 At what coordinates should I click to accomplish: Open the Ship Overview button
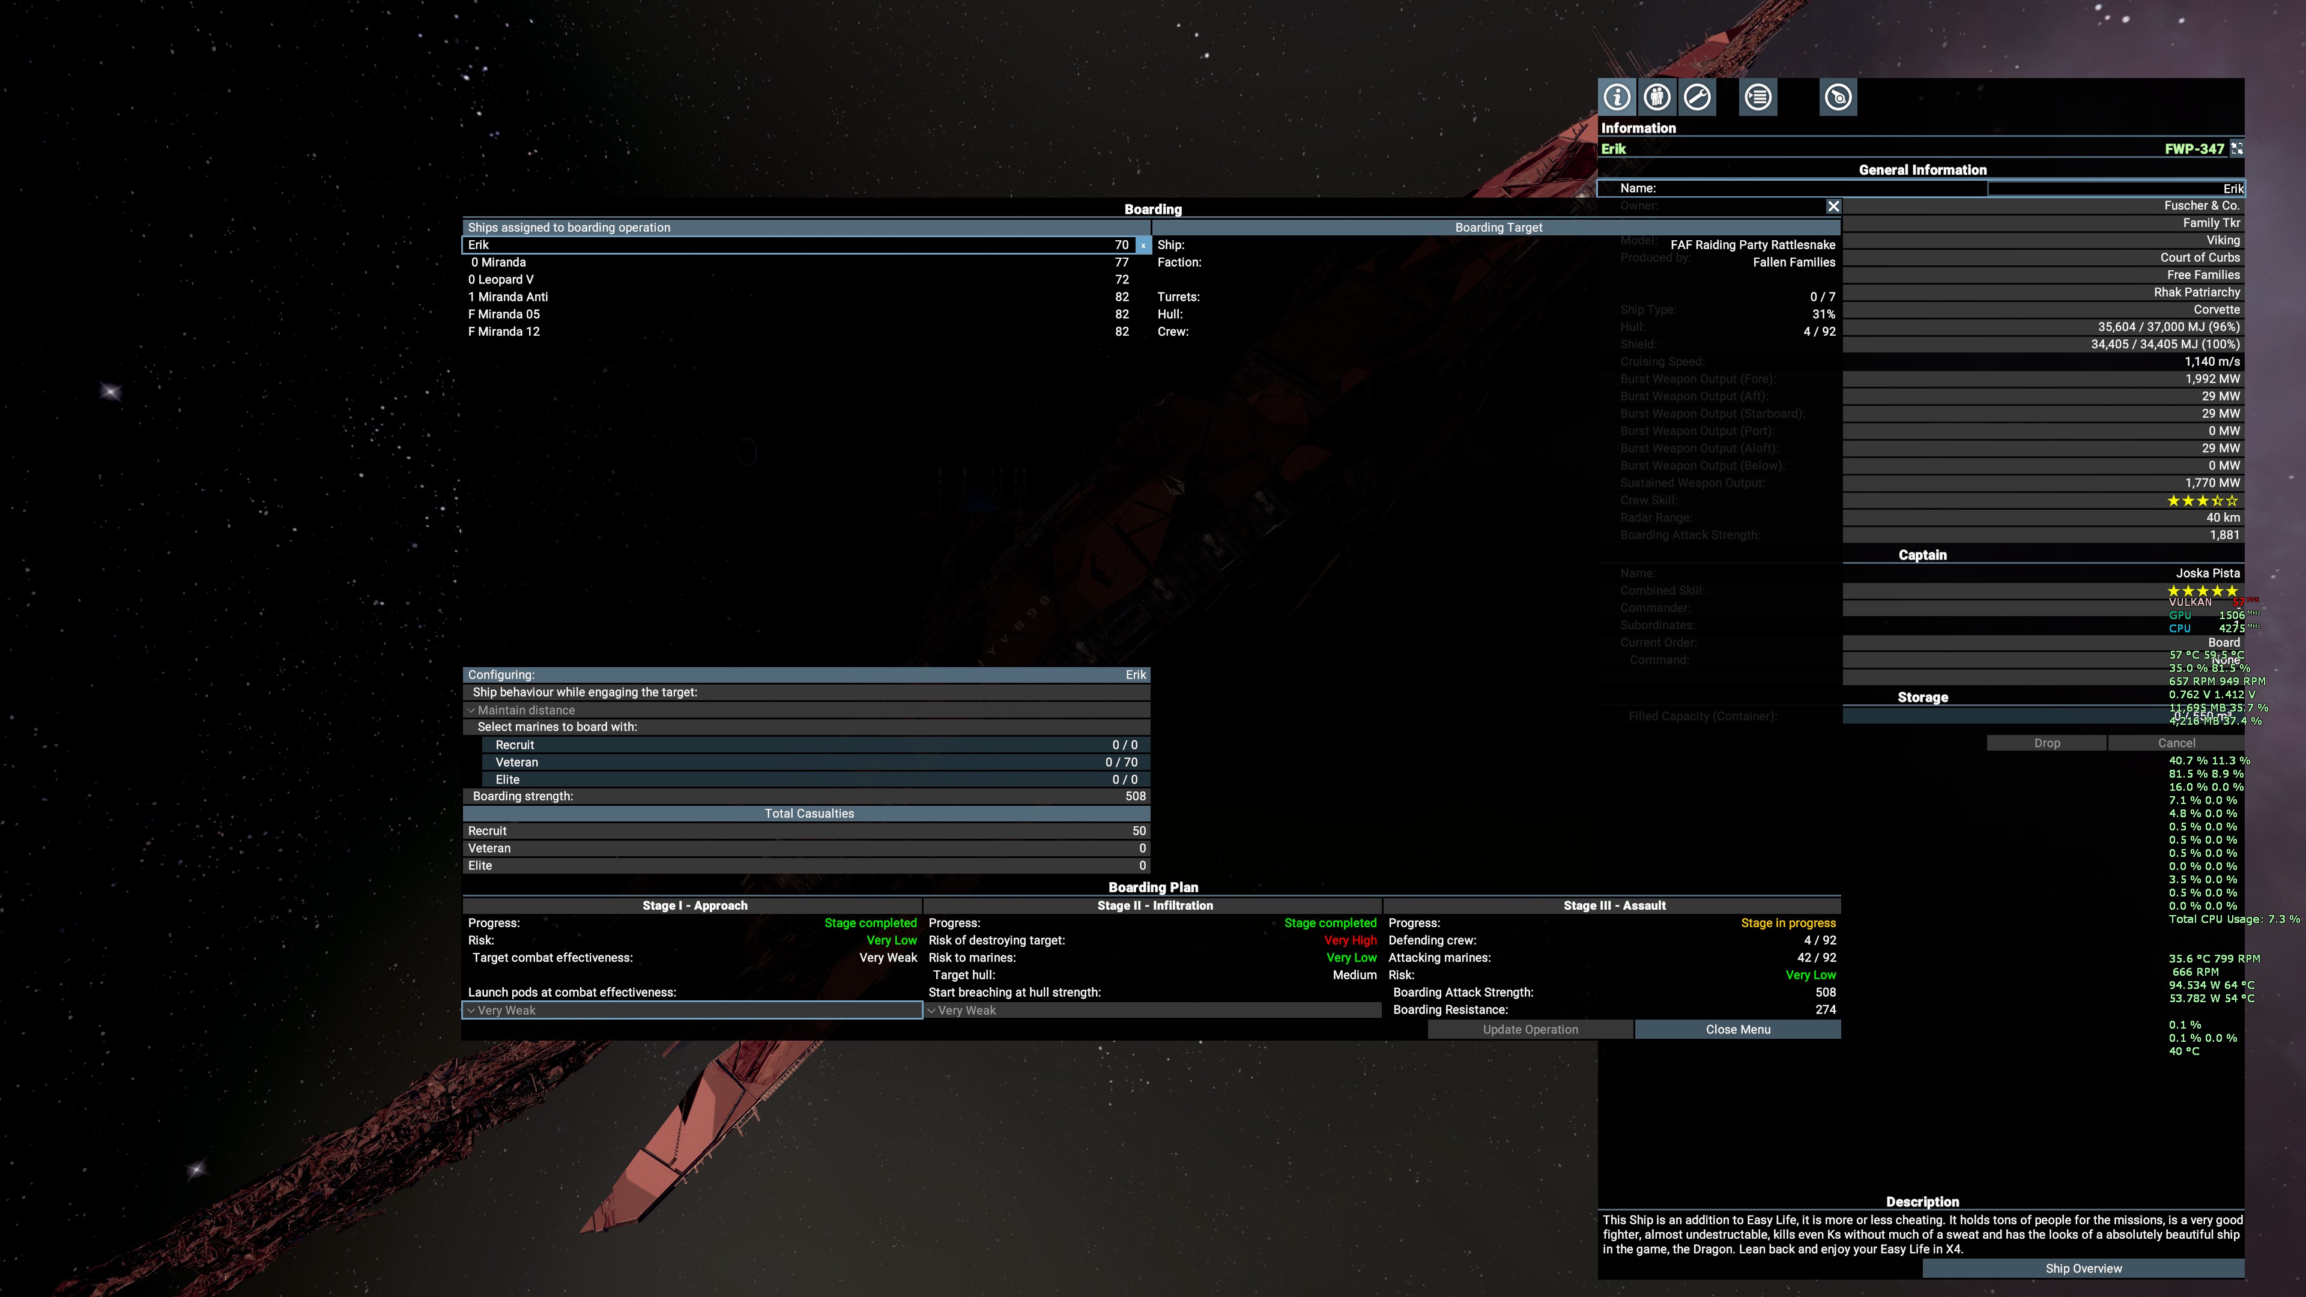(x=2083, y=1268)
